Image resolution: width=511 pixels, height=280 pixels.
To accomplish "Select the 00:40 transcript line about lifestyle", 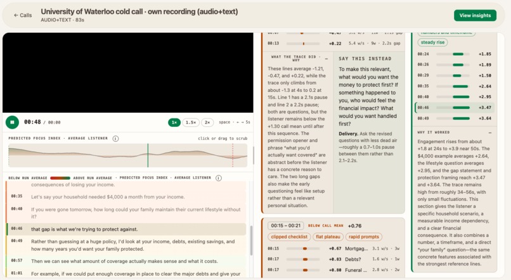I will [126, 213].
